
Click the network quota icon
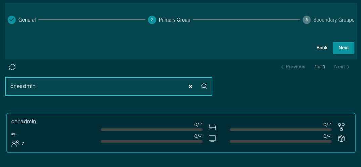tap(341, 127)
